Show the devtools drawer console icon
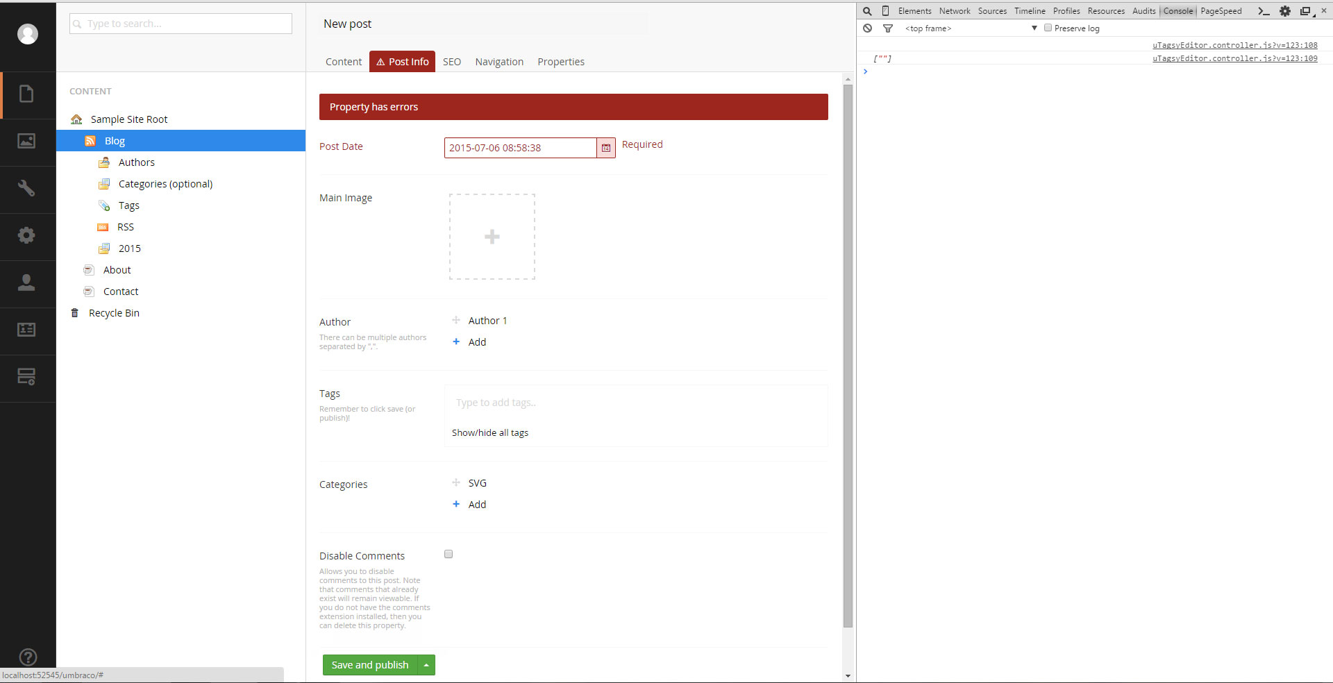 (x=1264, y=11)
